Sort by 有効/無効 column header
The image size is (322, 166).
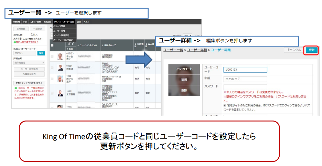[x=139, y=45]
